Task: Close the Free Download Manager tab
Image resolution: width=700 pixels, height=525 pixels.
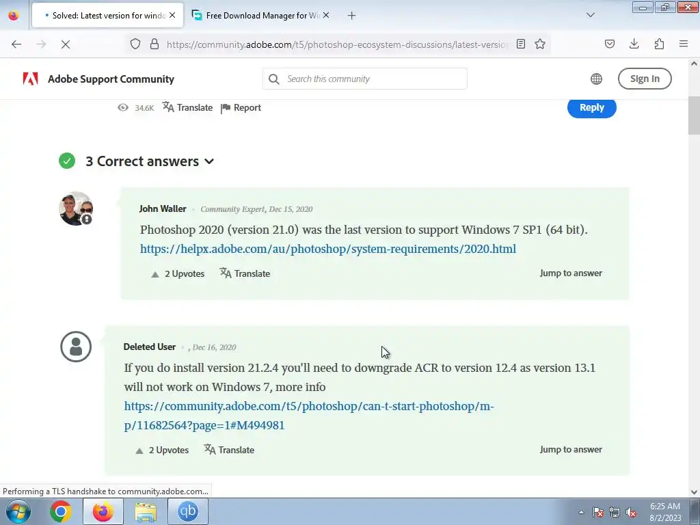Action: 326,15
